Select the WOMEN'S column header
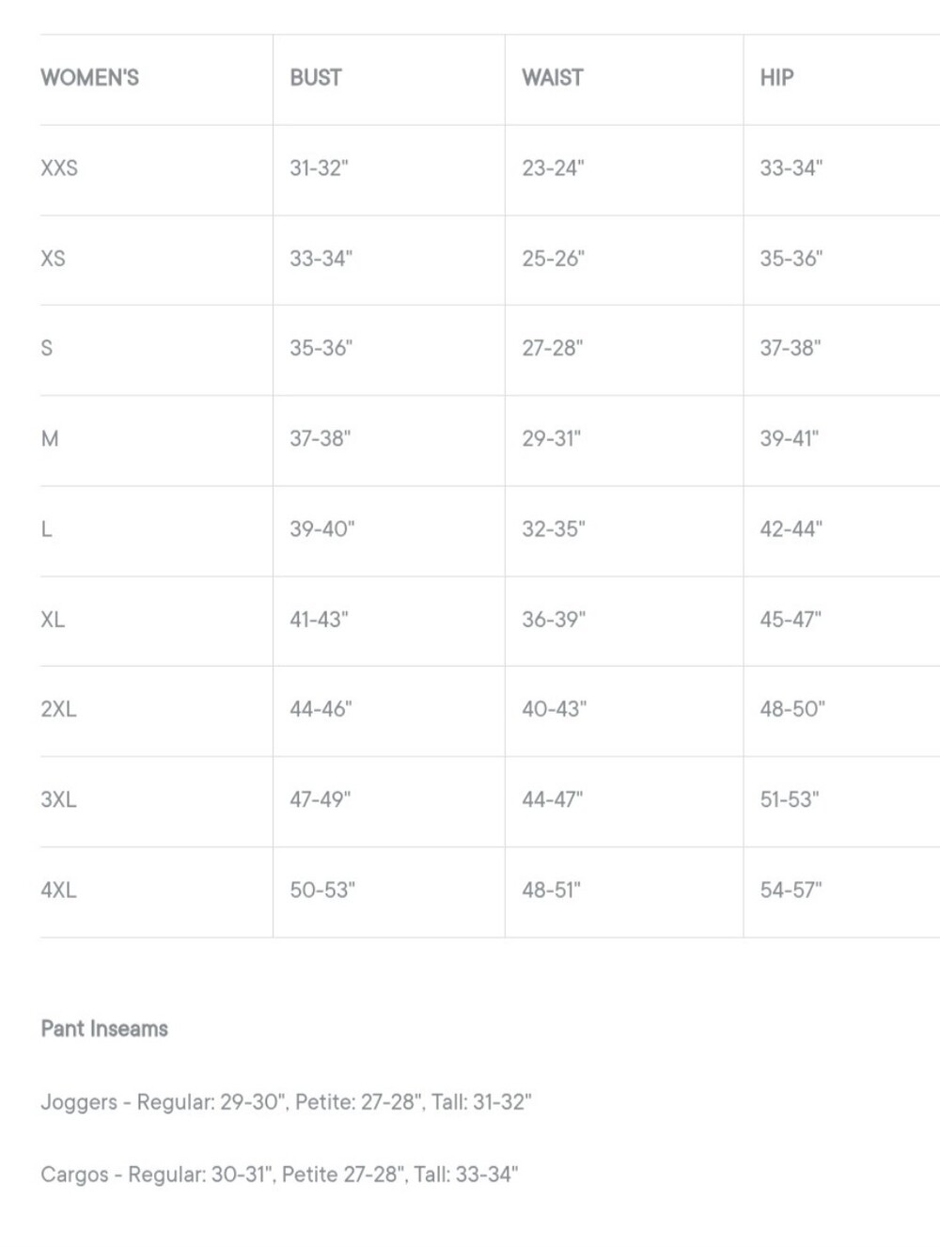Image resolution: width=940 pixels, height=1247 pixels. [x=89, y=78]
